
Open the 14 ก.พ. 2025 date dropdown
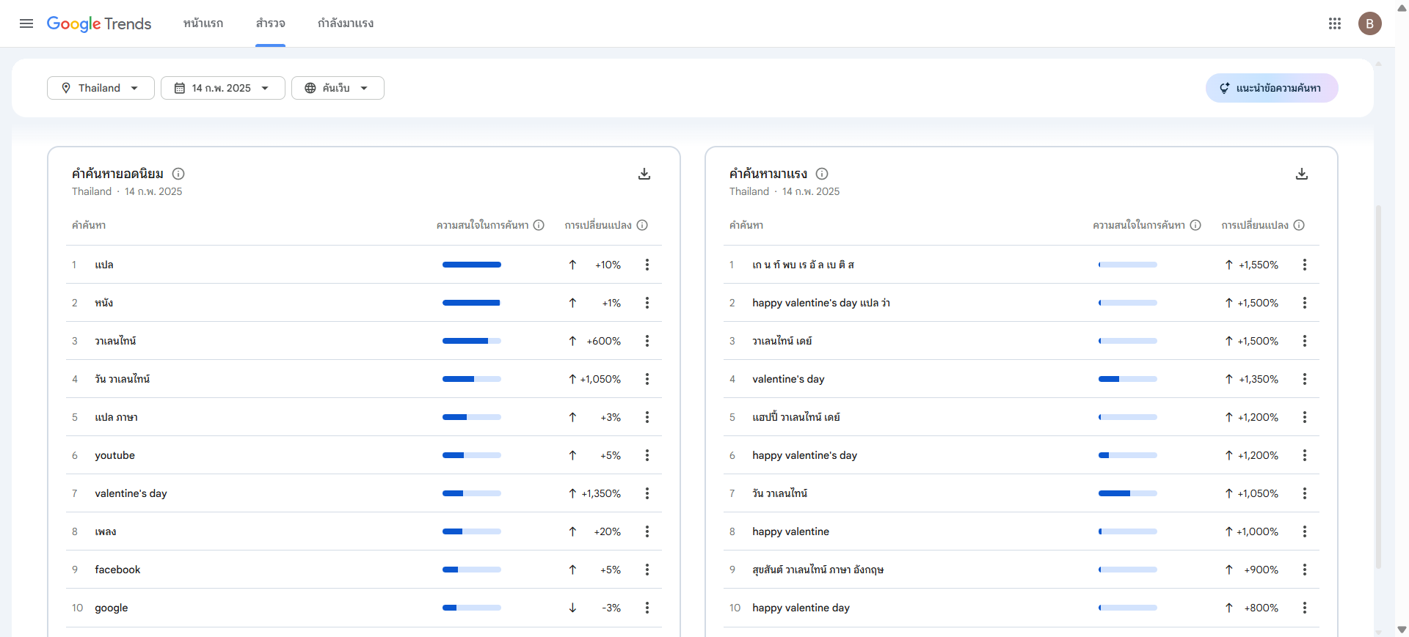(222, 88)
